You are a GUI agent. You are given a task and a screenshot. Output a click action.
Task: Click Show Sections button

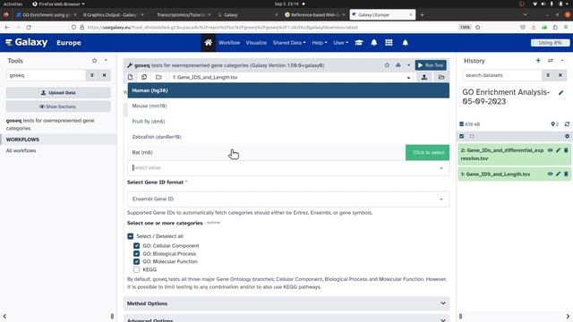pos(58,106)
